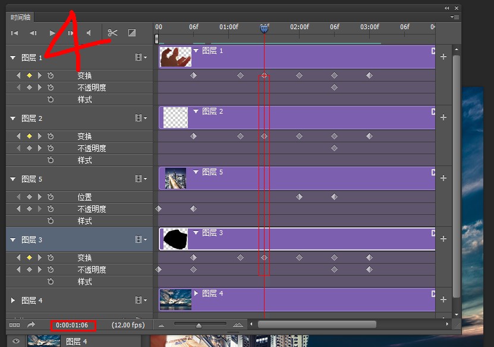Click the playhead marker on the ruler
Screen dimensions: 494x347
coord(265,29)
